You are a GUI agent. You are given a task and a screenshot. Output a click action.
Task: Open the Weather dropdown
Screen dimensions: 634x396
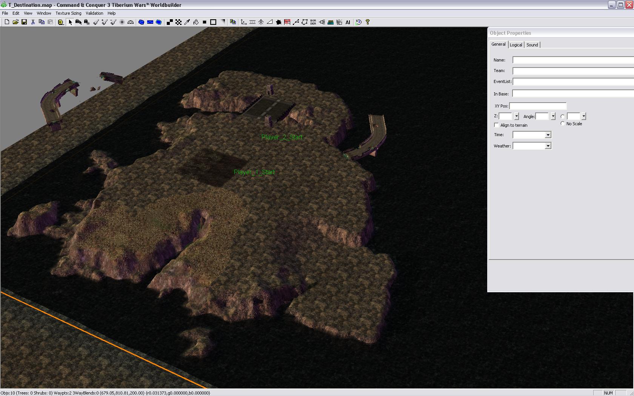[548, 146]
